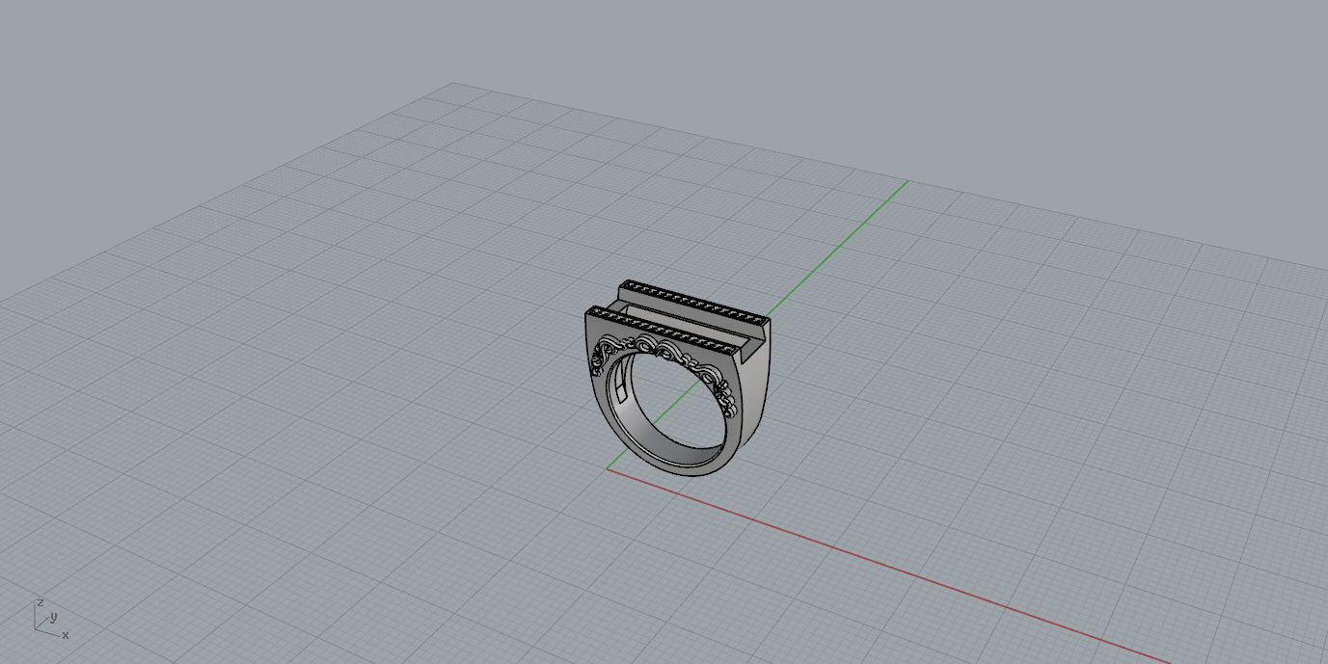
Task: Click the world axes icon
Action: (x=51, y=618)
